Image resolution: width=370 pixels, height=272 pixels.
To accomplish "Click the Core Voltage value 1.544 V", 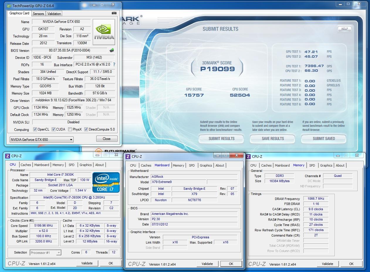I will (x=81, y=191).
